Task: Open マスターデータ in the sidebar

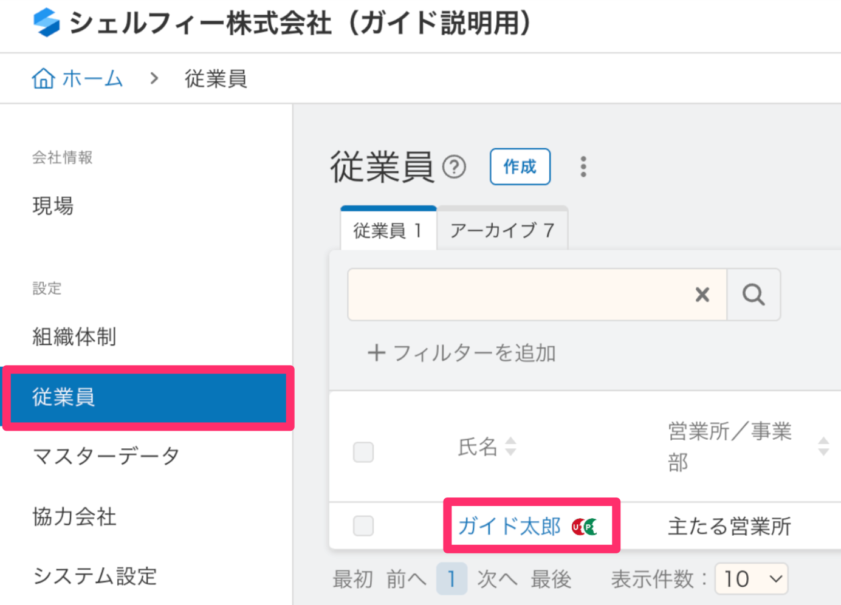Action: click(106, 456)
